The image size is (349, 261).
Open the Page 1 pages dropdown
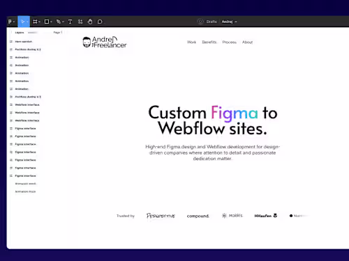click(58, 33)
